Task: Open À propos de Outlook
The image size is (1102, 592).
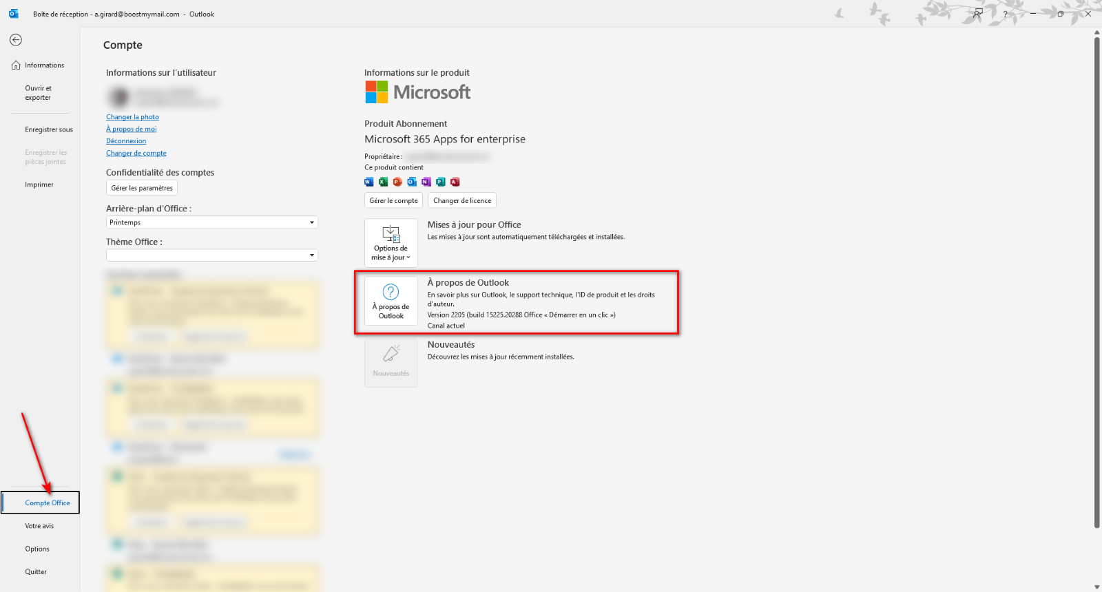Action: [391, 301]
